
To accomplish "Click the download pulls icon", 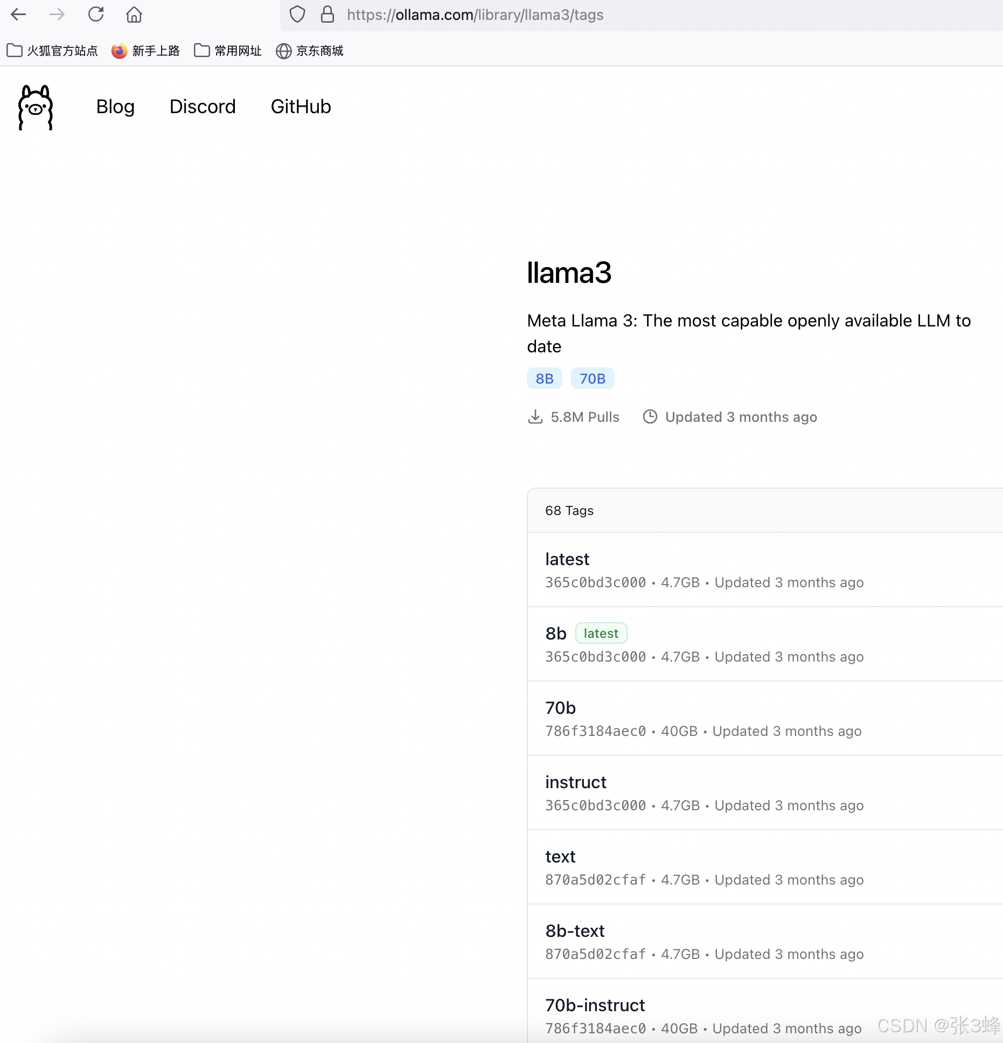I will coord(535,417).
